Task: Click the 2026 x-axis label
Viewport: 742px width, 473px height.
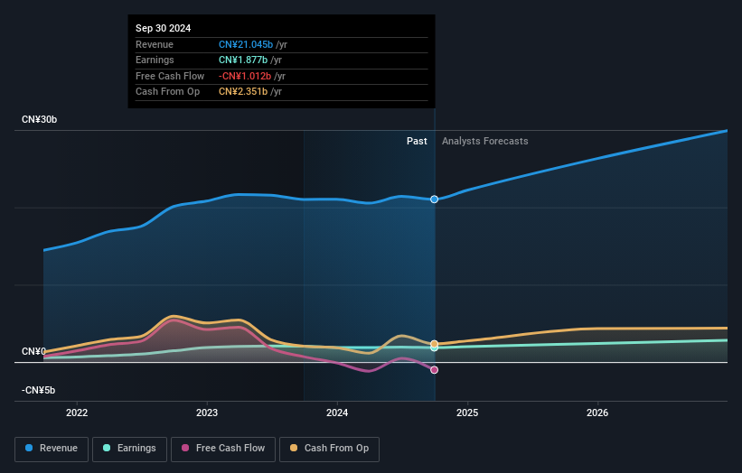Action: coord(597,413)
